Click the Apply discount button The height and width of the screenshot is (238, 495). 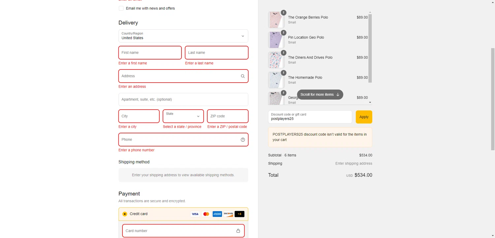tap(364, 117)
